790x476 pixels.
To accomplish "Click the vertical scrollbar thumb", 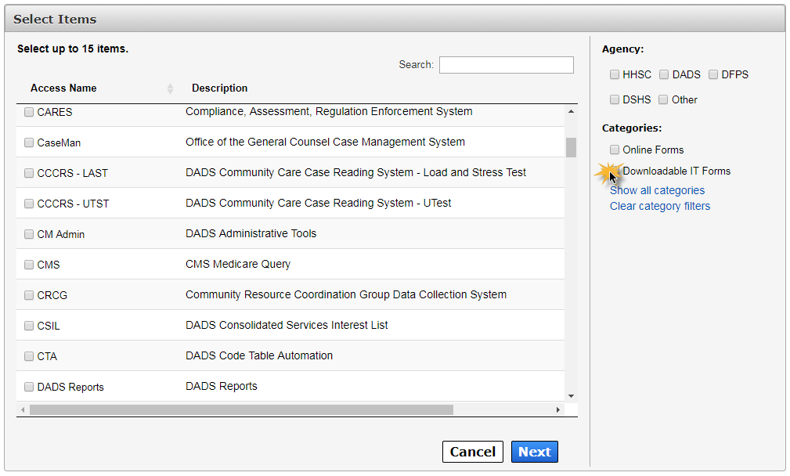I will tap(571, 148).
